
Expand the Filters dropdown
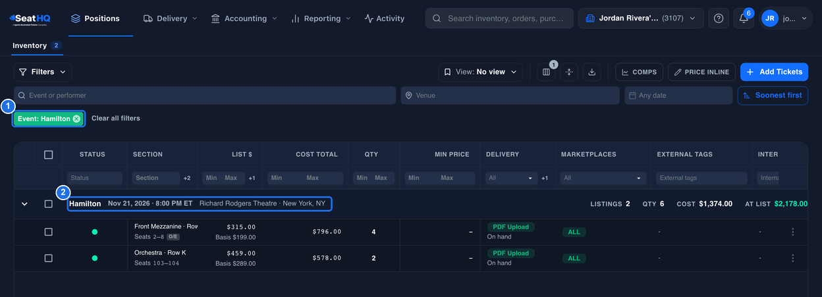pos(43,72)
